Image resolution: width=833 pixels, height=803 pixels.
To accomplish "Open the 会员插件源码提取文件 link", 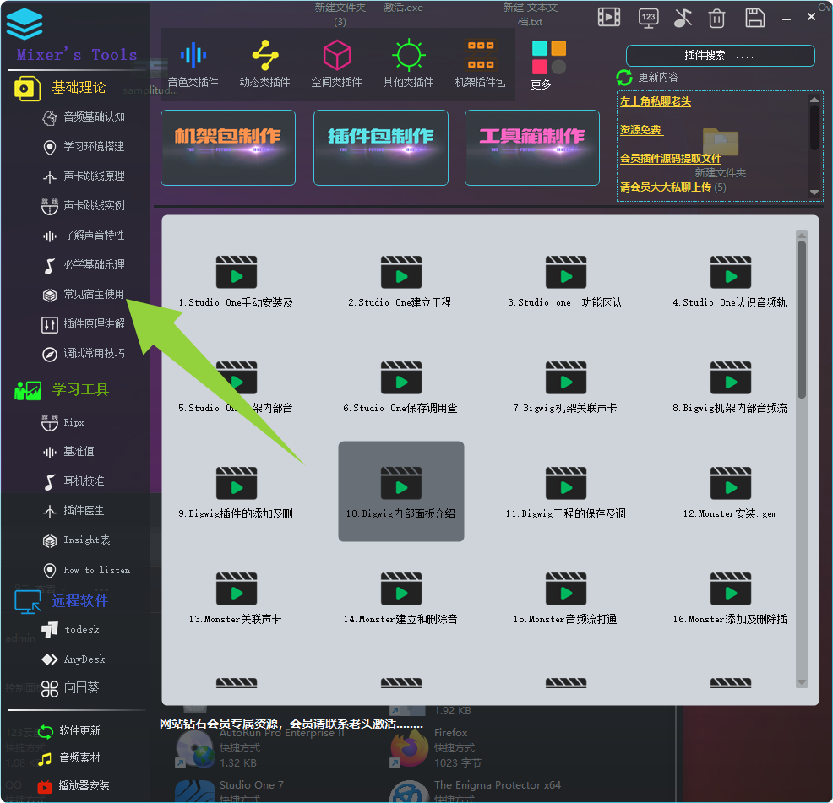I will pyautogui.click(x=671, y=159).
